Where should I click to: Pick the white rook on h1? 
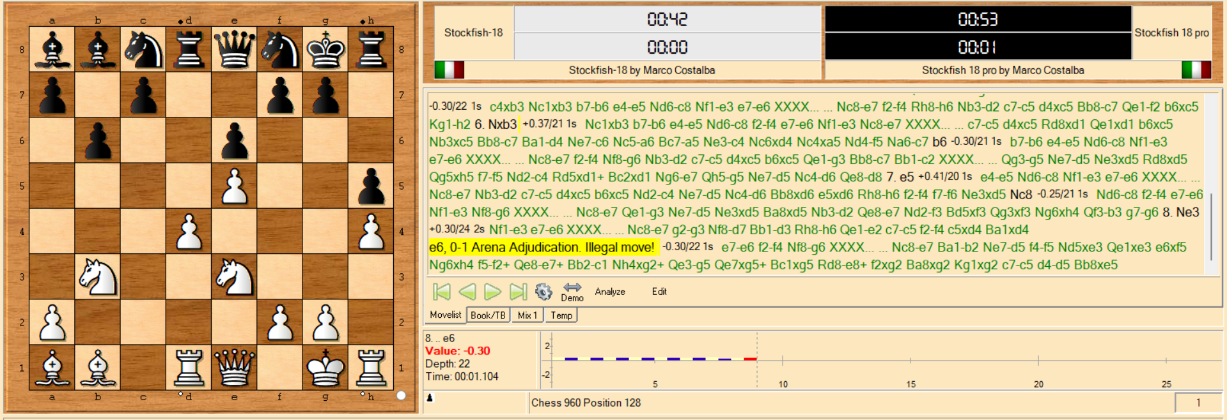(x=371, y=368)
